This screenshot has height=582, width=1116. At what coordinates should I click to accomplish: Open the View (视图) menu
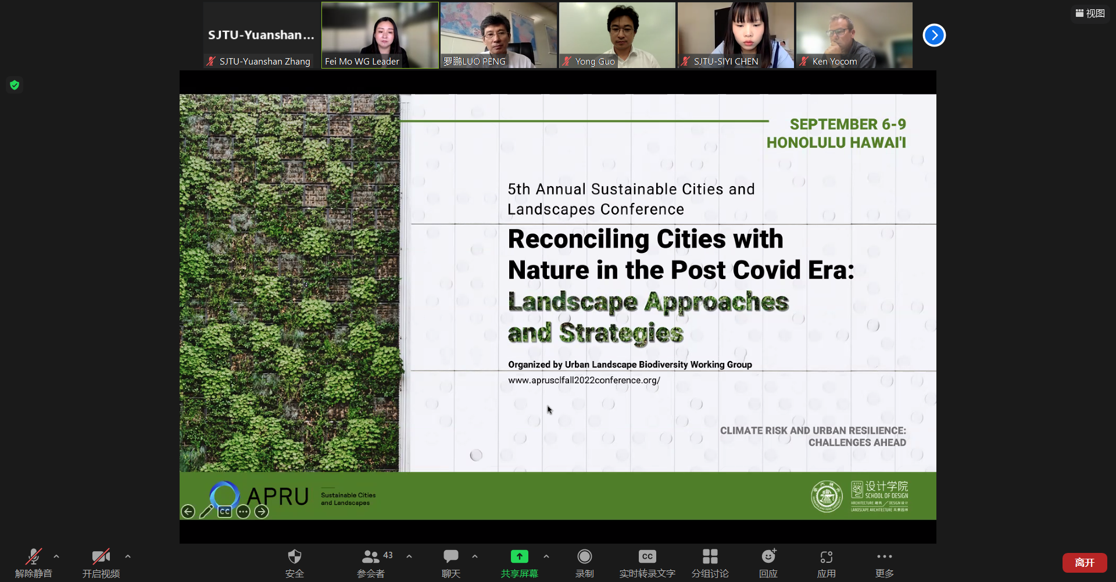1090,13
